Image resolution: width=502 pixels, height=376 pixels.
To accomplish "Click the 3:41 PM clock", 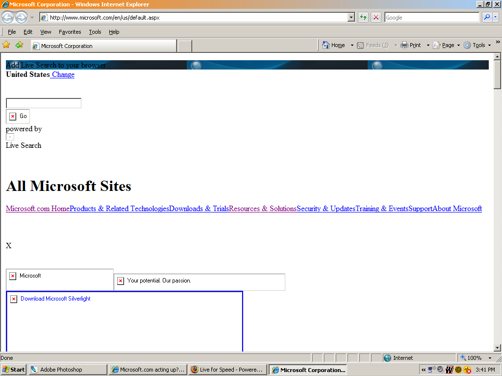I will tap(485, 370).
